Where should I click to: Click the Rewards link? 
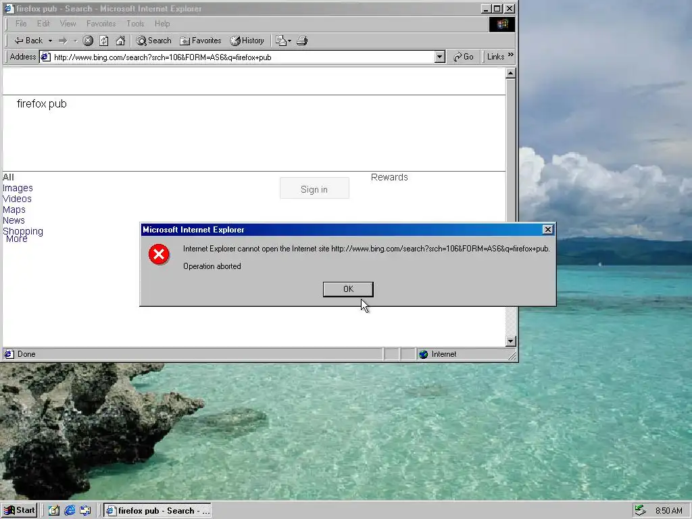[x=389, y=177]
